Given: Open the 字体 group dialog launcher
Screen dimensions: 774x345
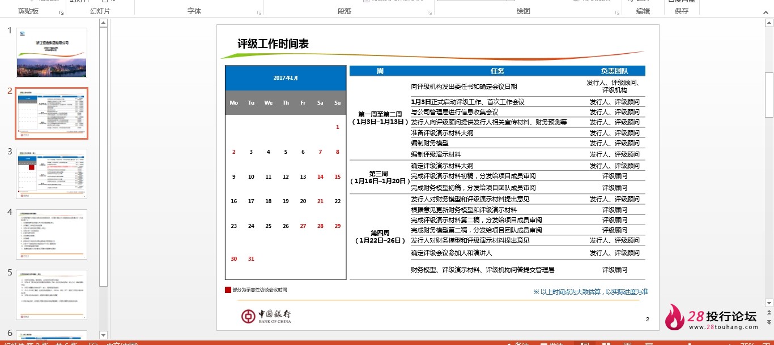Looking at the screenshot, I should [x=260, y=12].
